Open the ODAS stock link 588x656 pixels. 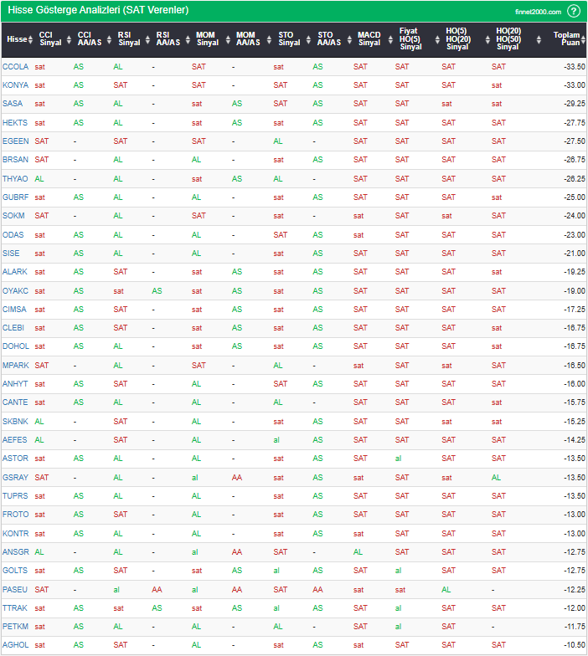click(13, 234)
